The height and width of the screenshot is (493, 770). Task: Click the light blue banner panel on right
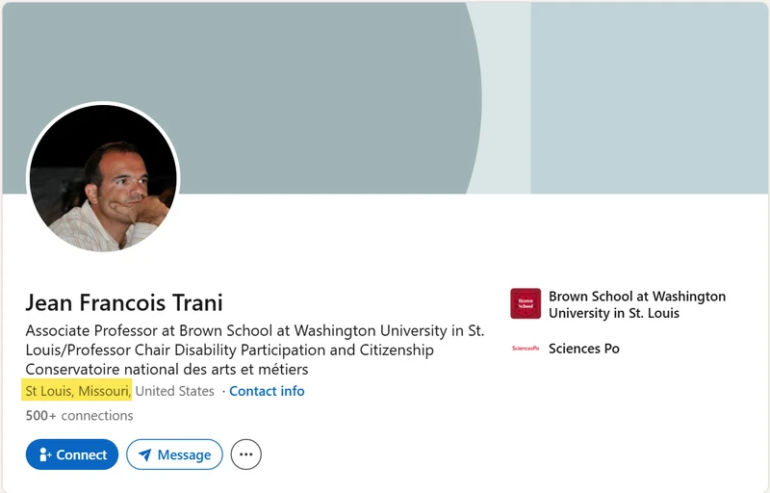tap(649, 97)
